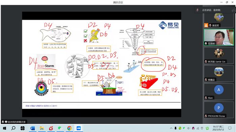
Task: Open Google Chrome from the taskbar
Action: tap(69, 128)
